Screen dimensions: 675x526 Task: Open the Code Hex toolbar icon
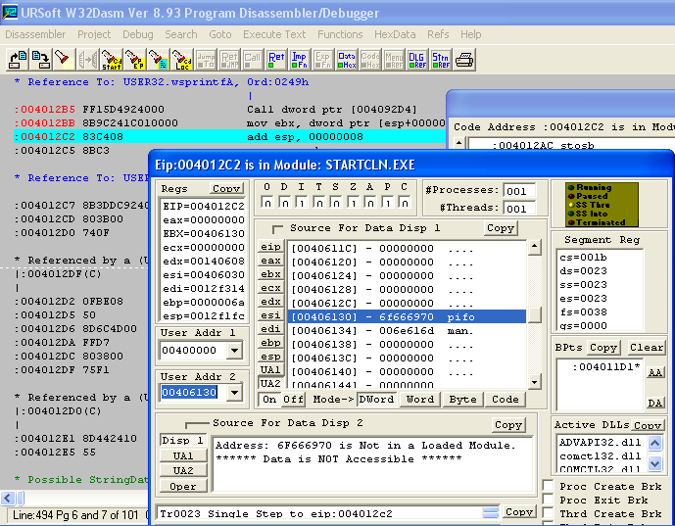(x=369, y=60)
